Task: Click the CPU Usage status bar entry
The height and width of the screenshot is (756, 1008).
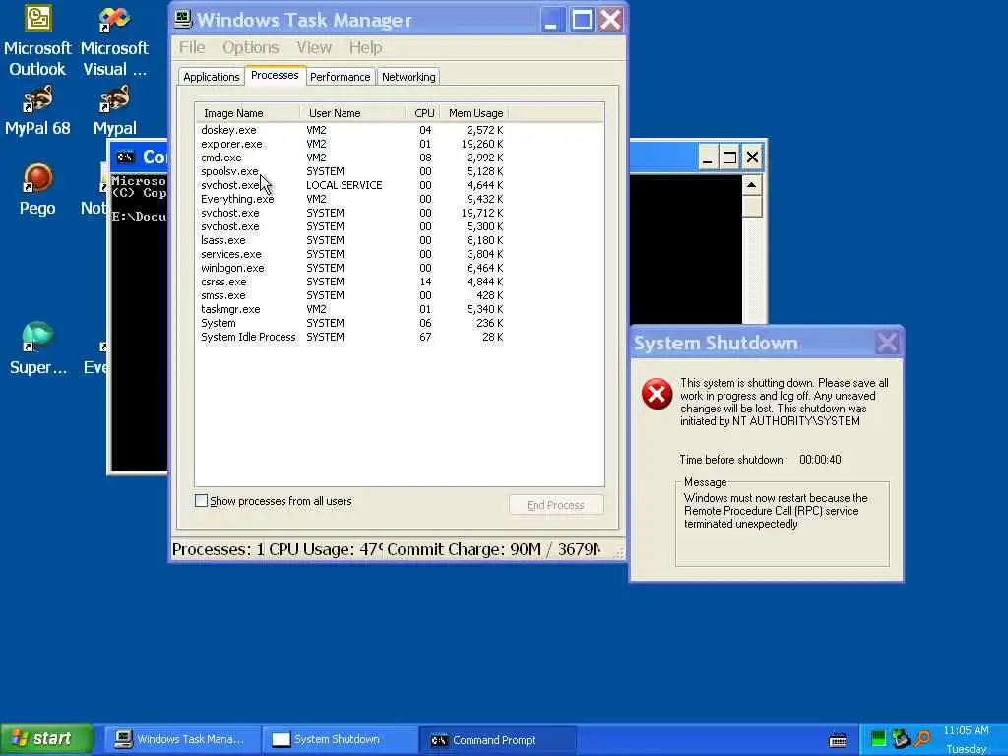Action: [x=327, y=550]
